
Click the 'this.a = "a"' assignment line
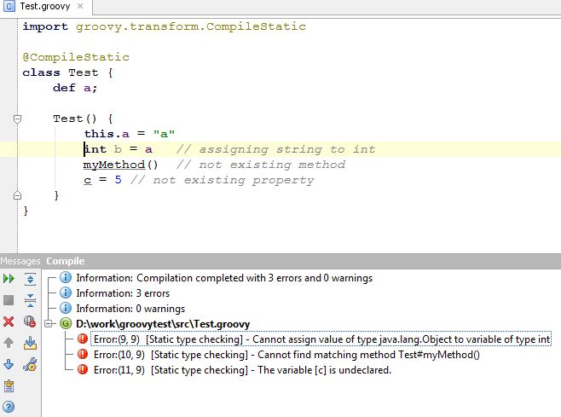click(130, 134)
